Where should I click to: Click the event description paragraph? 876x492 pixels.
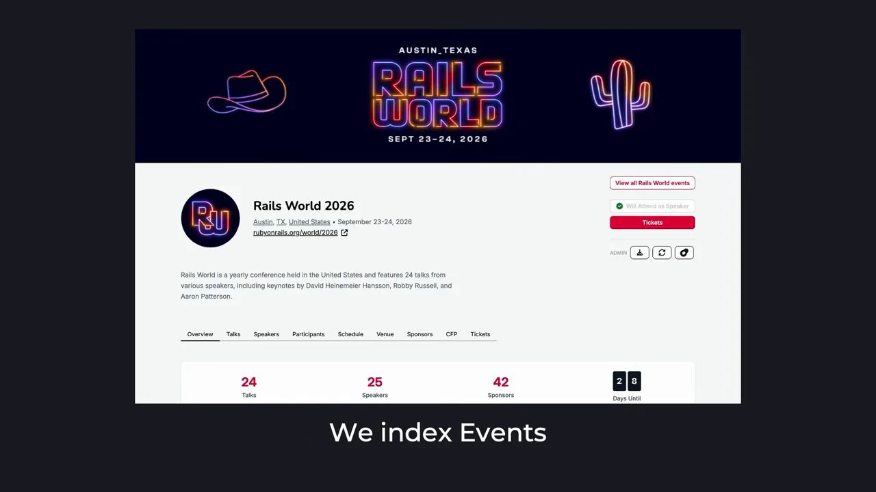point(316,286)
